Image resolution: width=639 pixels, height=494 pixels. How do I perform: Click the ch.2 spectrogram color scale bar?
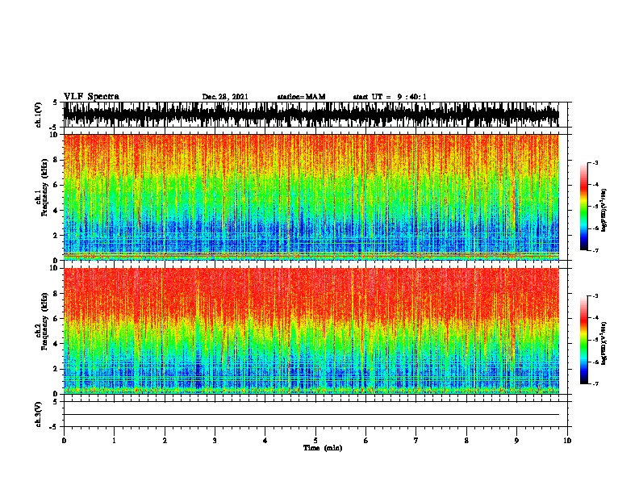(x=584, y=340)
